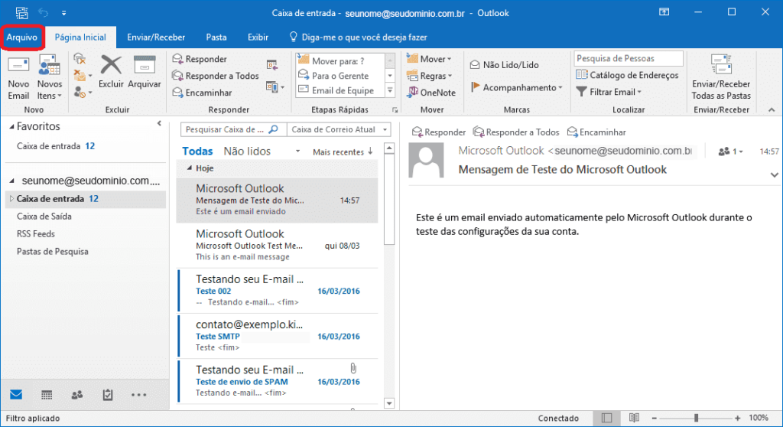Toggle Não Lido/Lido status

click(505, 65)
